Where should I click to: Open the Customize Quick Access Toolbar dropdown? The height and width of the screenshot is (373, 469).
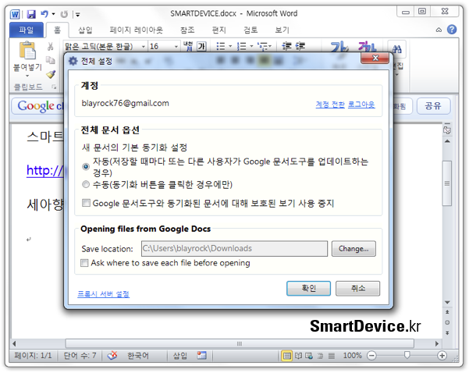(x=77, y=14)
